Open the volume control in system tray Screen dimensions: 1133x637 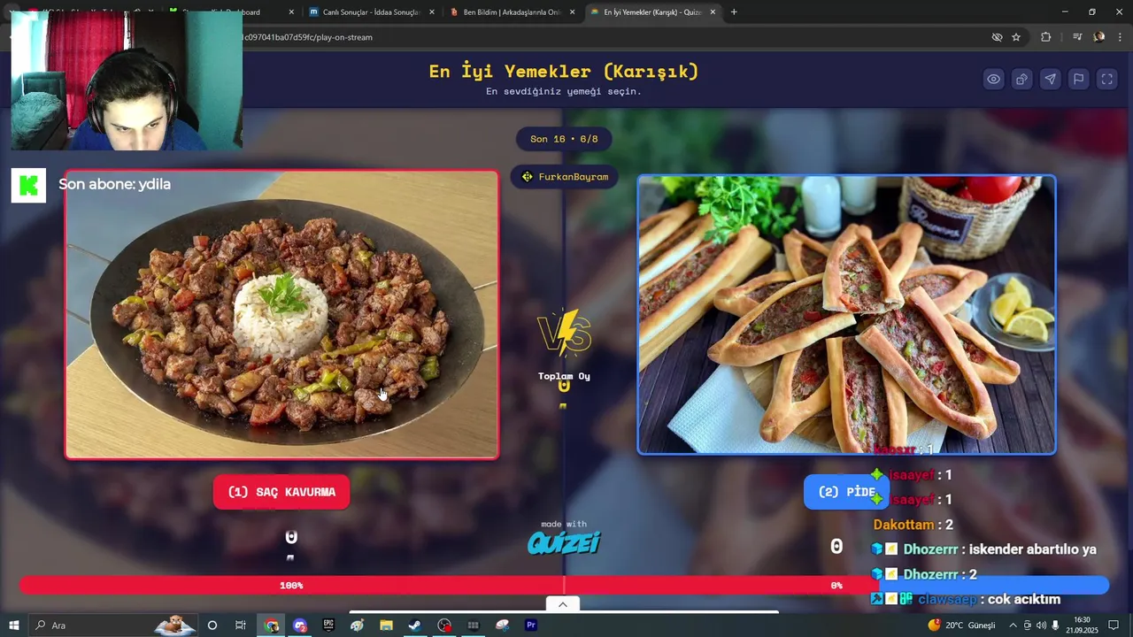pos(1041,625)
